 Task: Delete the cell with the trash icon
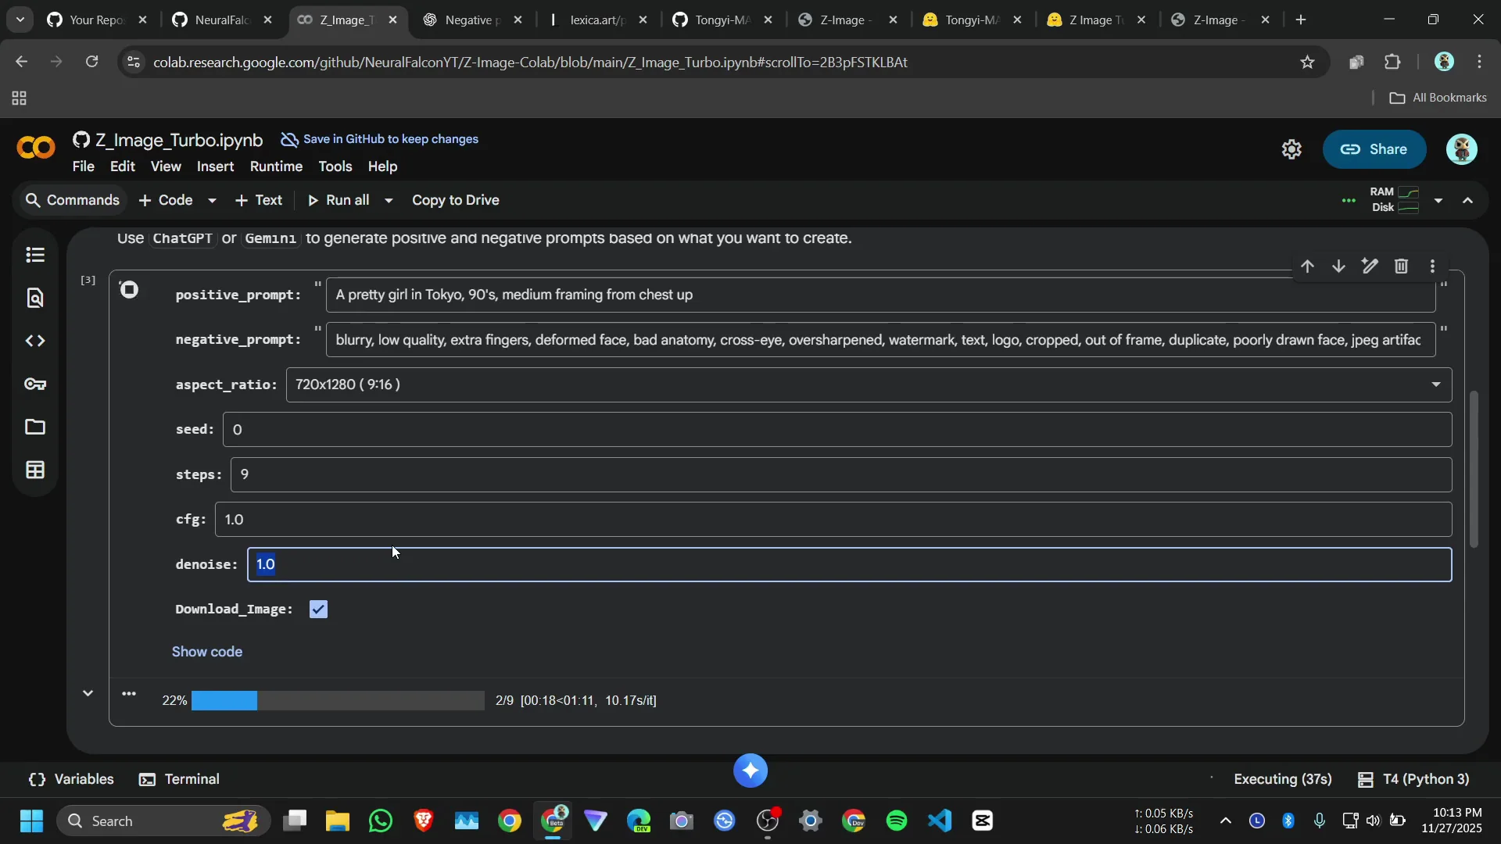tap(1401, 266)
